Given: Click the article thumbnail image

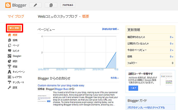Looking at the screenshot, I should point(44,99).
